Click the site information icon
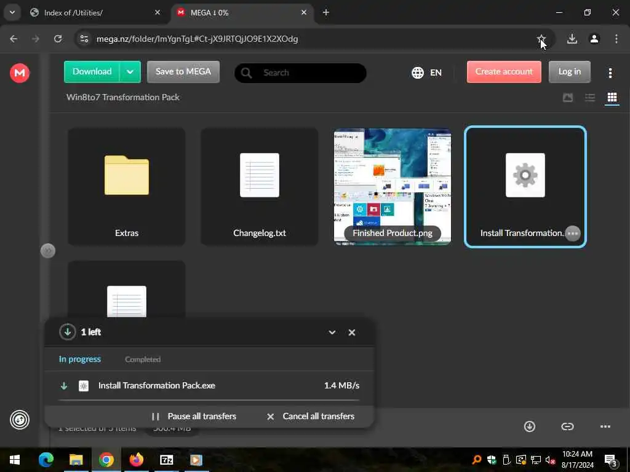This screenshot has height=472, width=630. point(84,39)
